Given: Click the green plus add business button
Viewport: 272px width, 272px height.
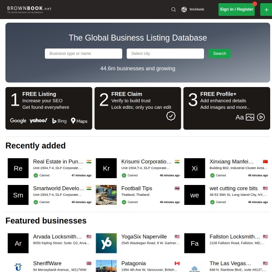Looking at the screenshot, I should (x=266, y=10).
